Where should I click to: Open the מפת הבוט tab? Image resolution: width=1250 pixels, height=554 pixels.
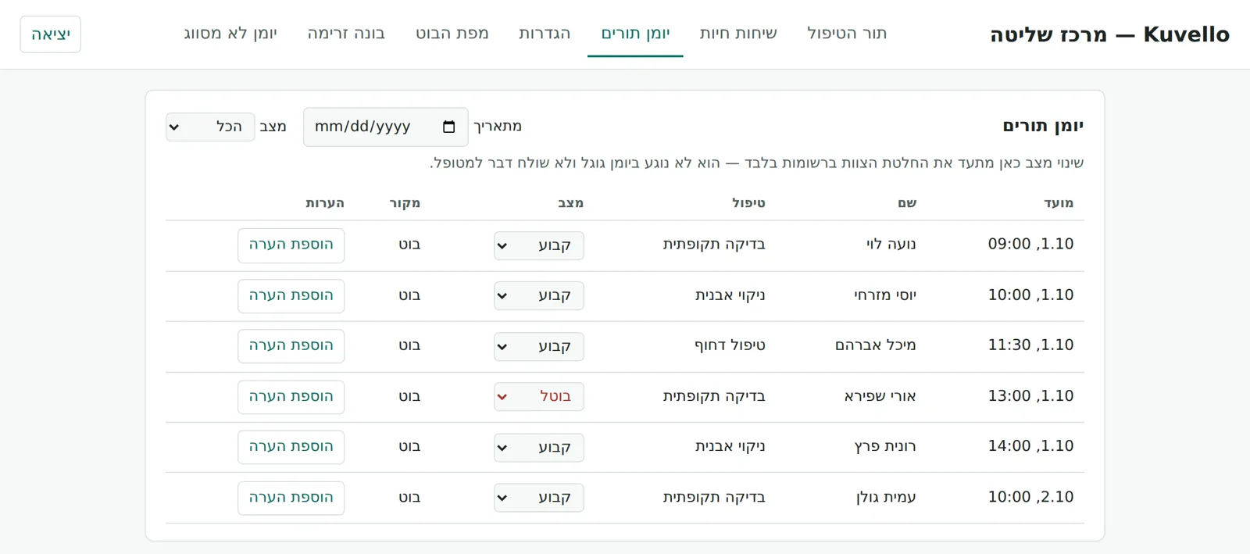(x=452, y=34)
